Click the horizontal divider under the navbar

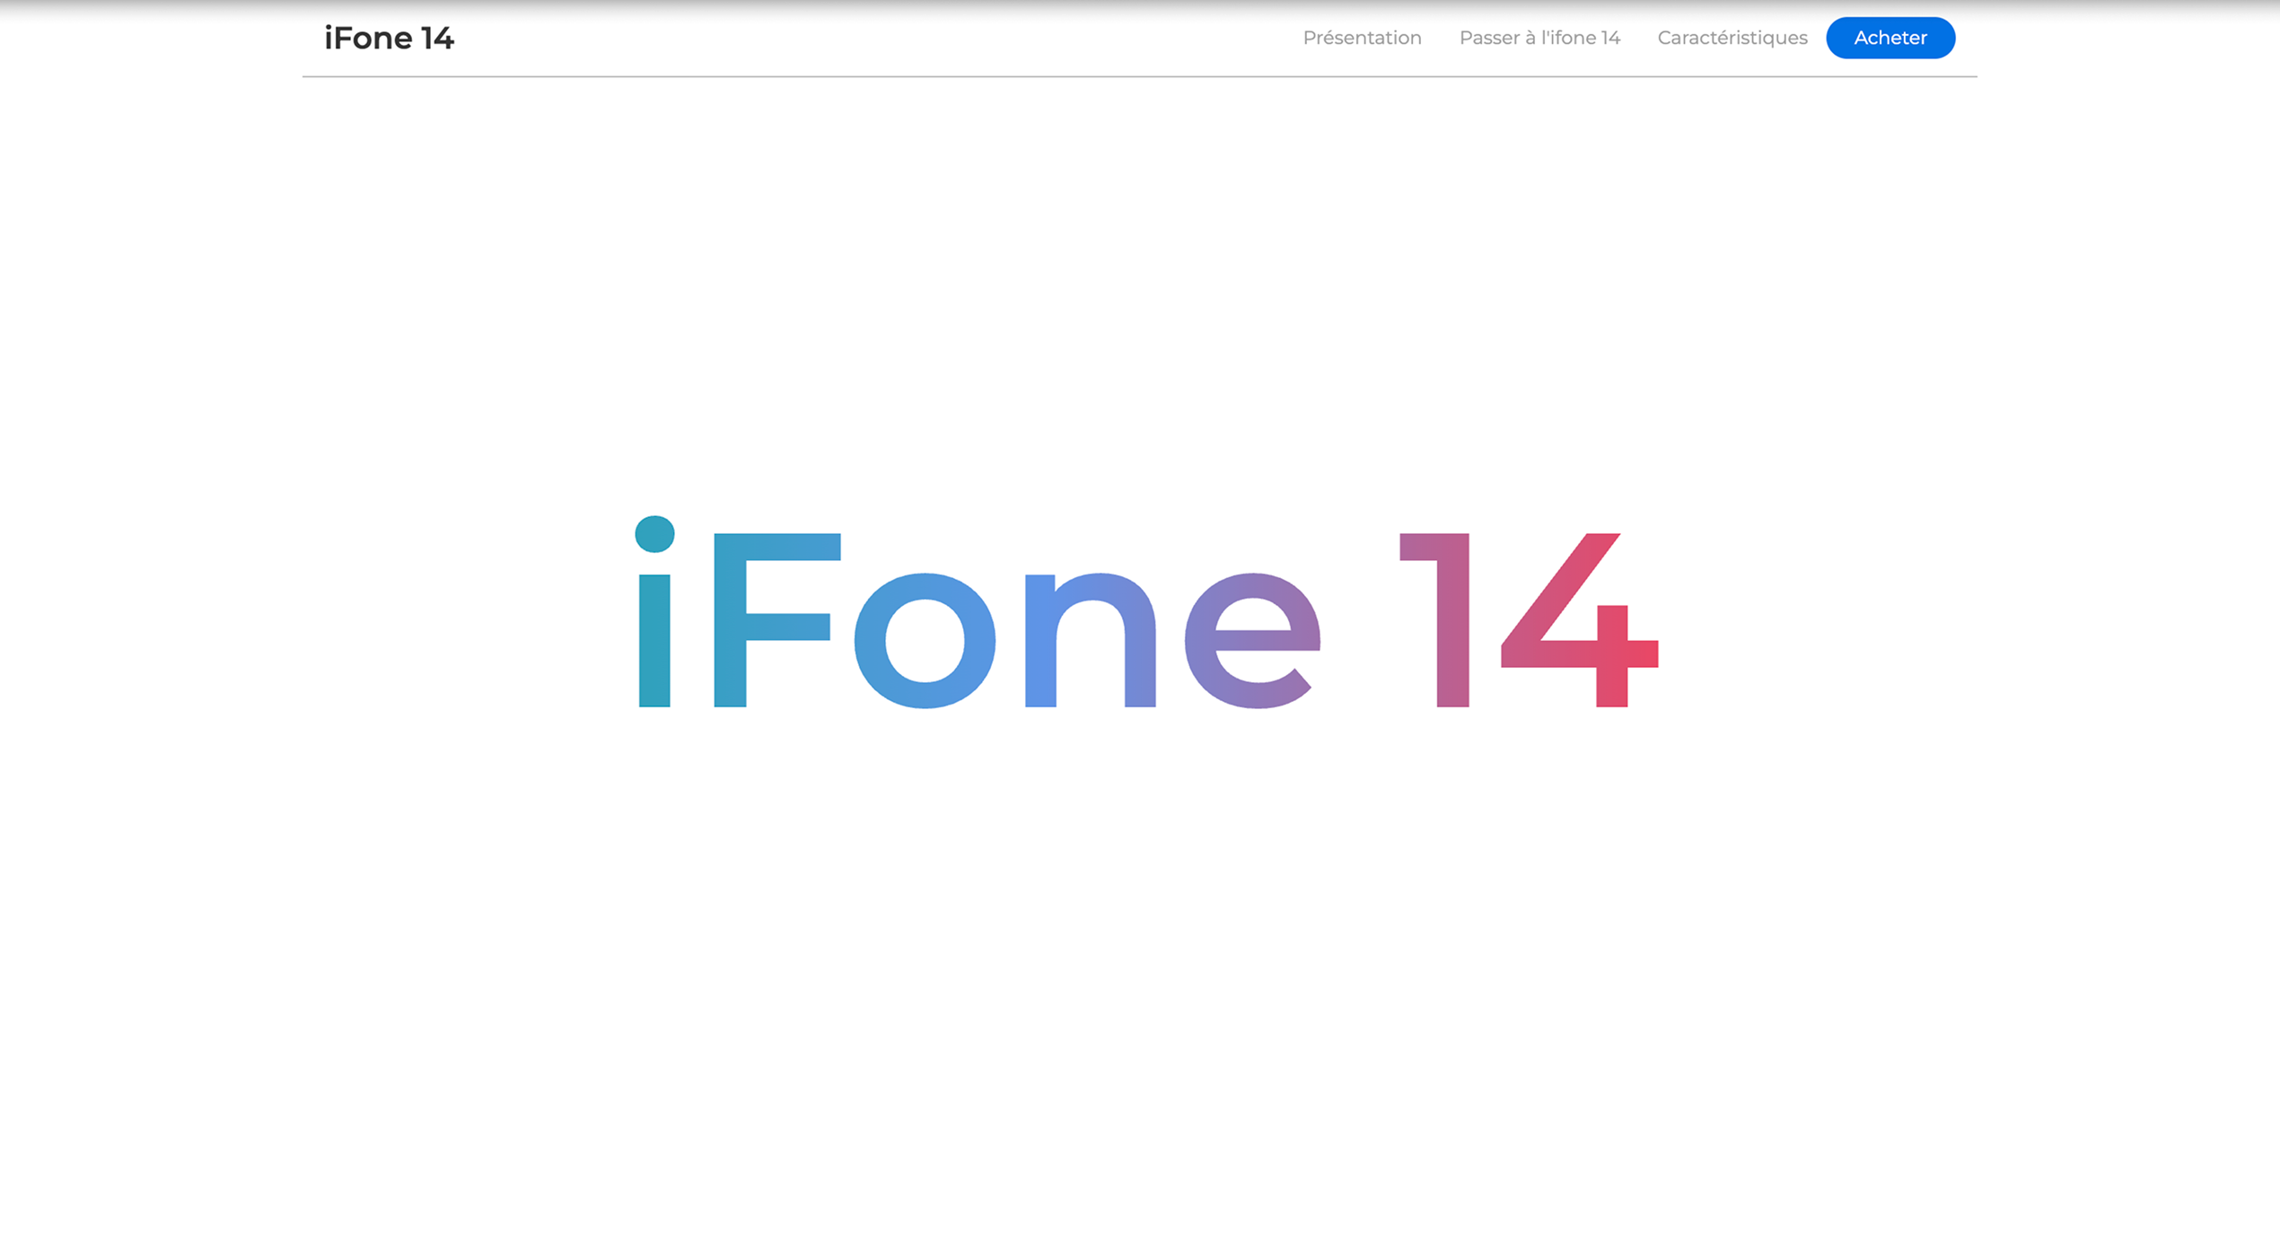pos(1138,76)
